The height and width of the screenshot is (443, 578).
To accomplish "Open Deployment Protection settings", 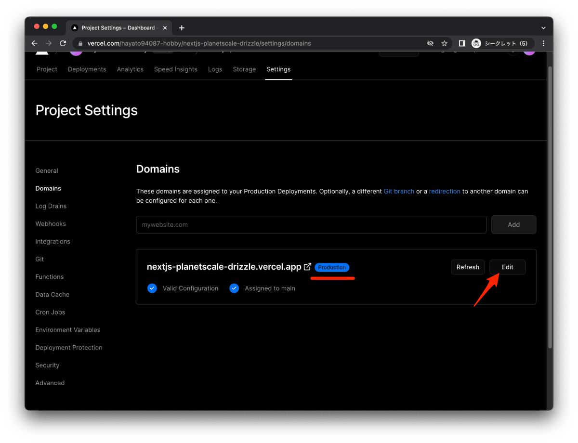I will 69,348.
